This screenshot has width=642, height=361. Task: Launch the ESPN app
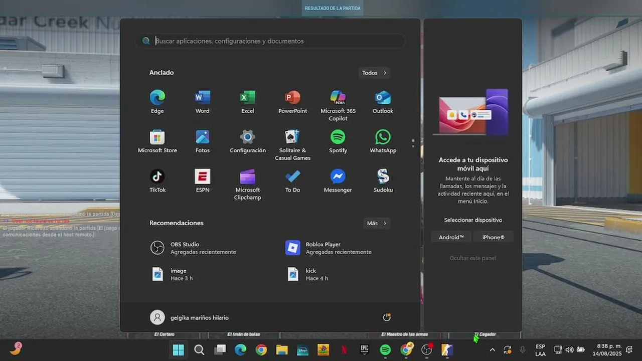point(203,181)
